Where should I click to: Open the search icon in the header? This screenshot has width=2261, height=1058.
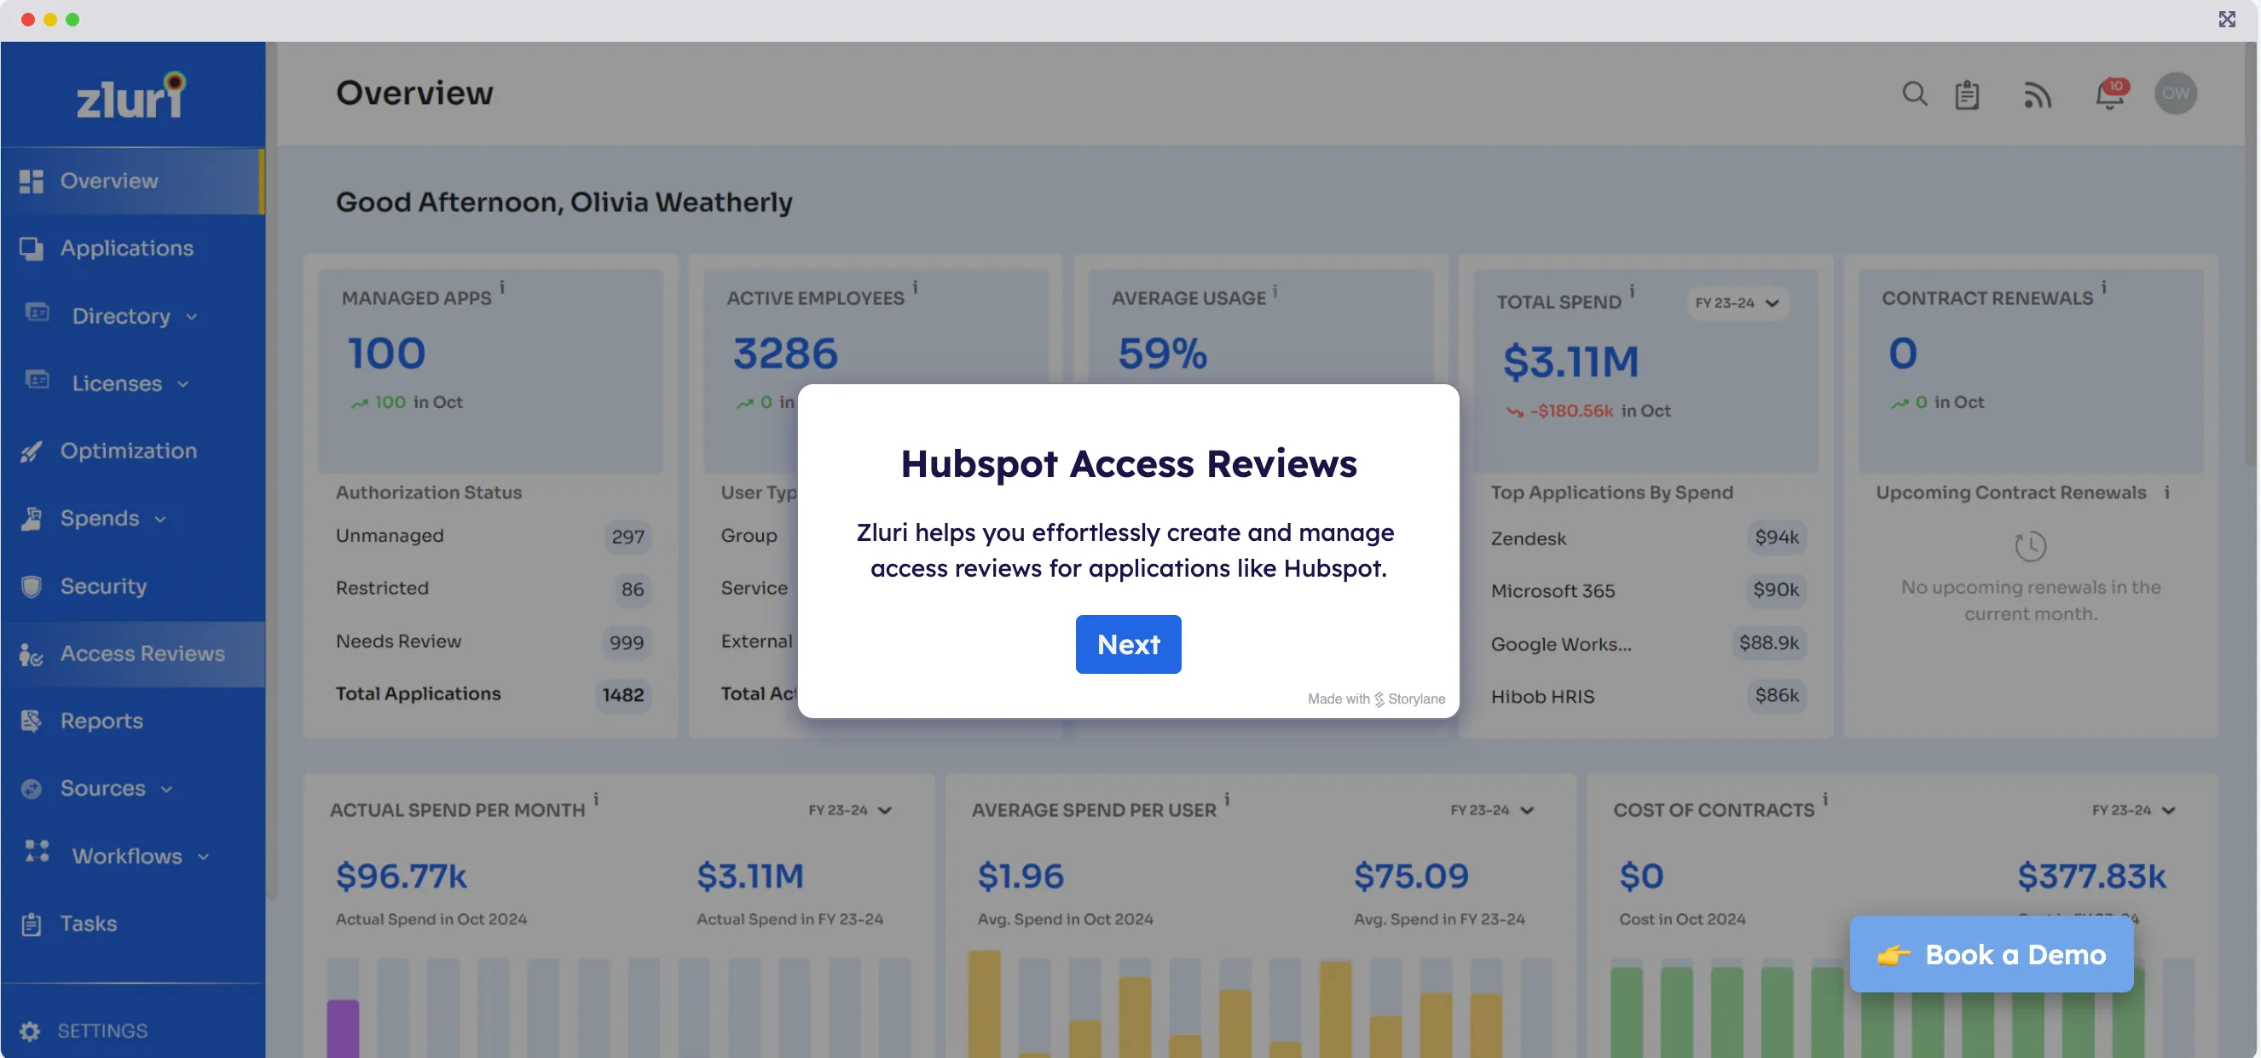[x=1914, y=94]
